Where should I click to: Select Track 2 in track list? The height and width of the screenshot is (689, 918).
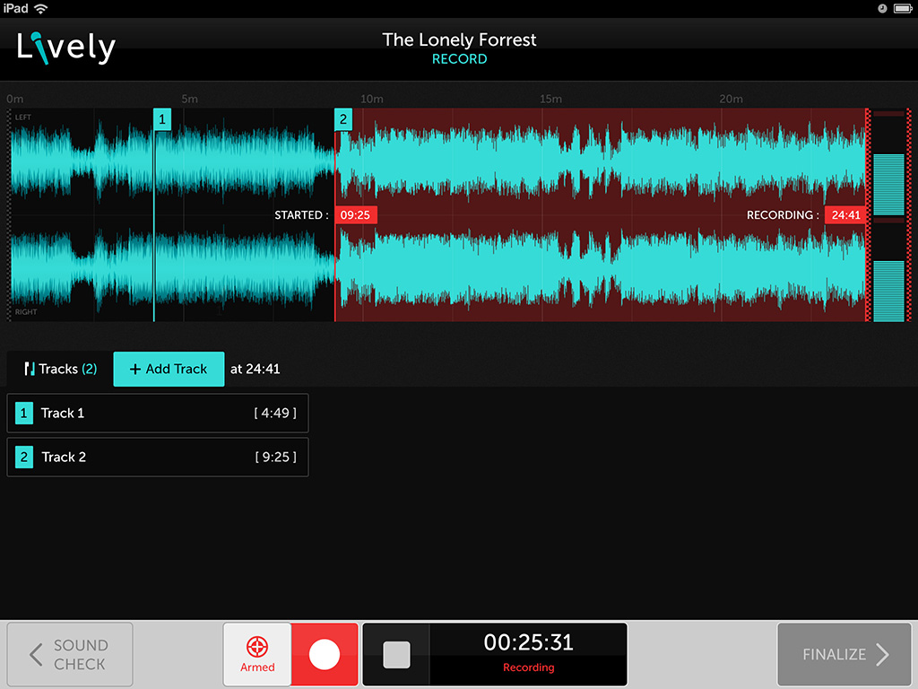point(157,458)
